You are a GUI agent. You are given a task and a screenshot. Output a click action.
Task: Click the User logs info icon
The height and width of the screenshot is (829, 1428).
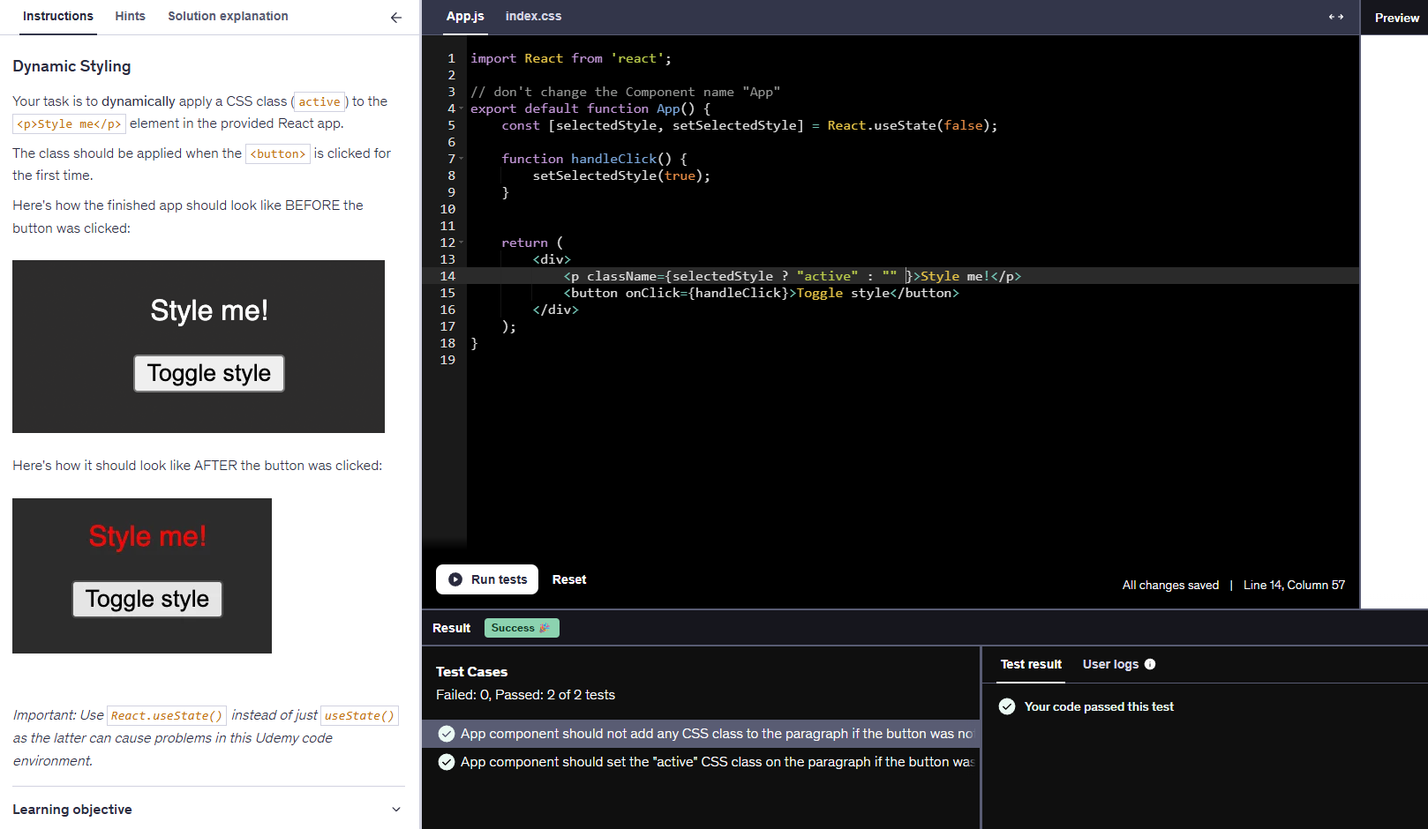coord(1150,664)
